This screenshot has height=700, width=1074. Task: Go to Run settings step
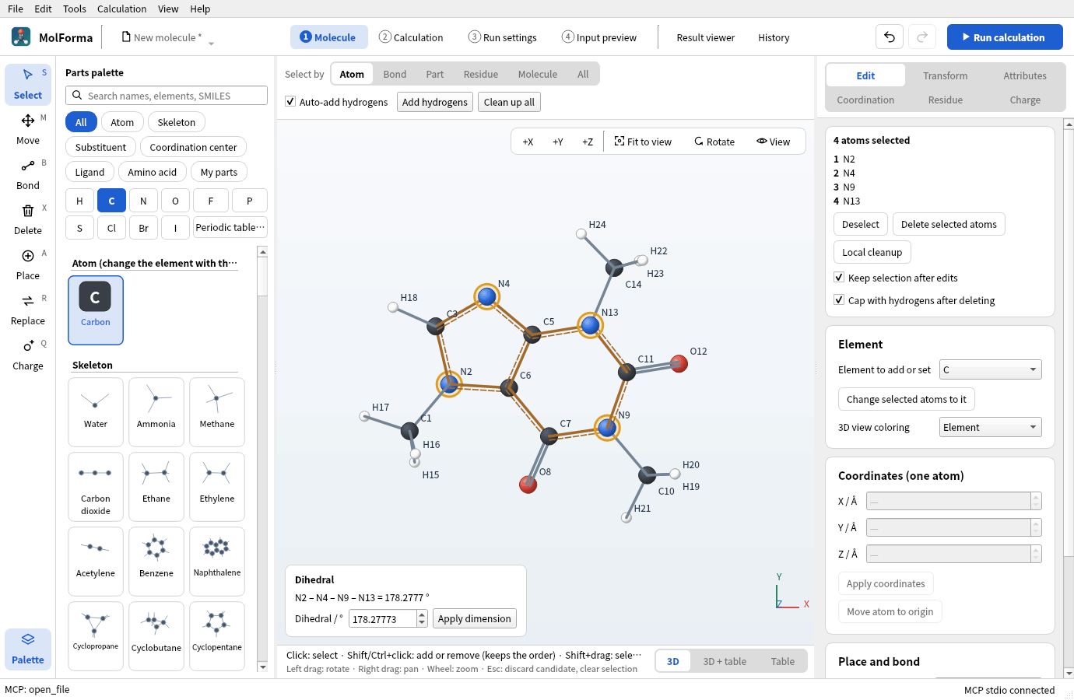503,37
